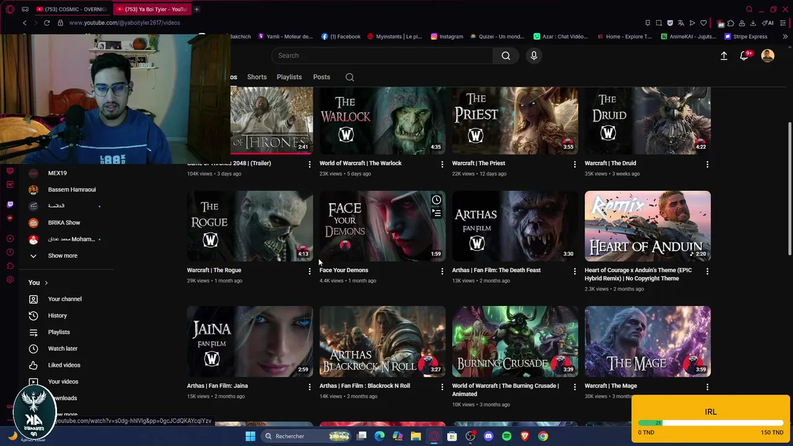Open options menu for Warcraft The Rogue
The image size is (793, 446).
point(309,271)
